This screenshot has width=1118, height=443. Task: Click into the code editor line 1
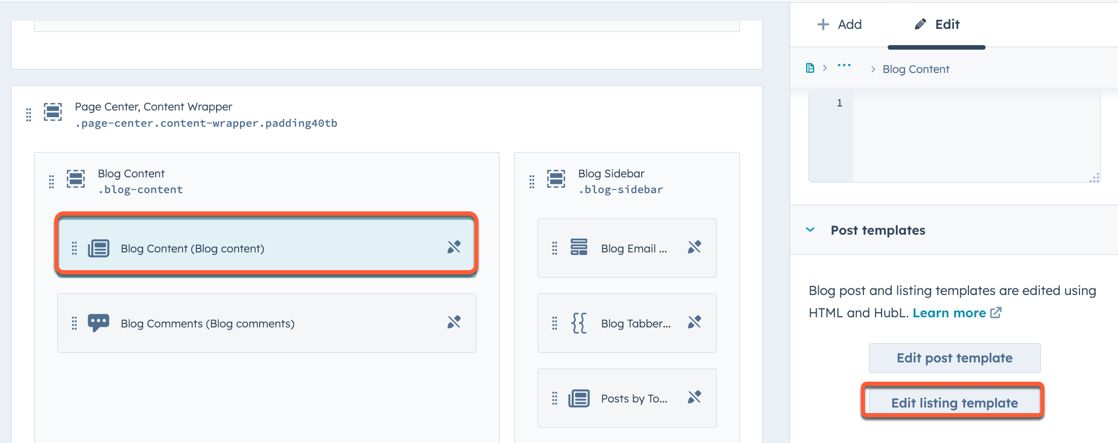click(976, 103)
